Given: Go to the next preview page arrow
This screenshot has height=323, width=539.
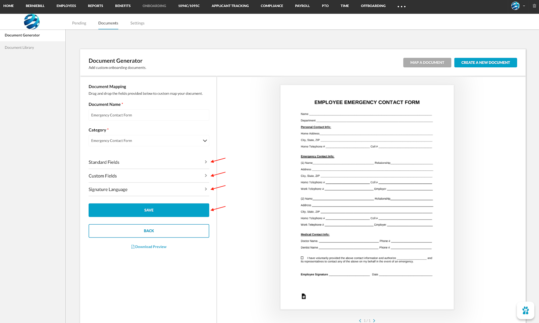Looking at the screenshot, I should 374,321.
